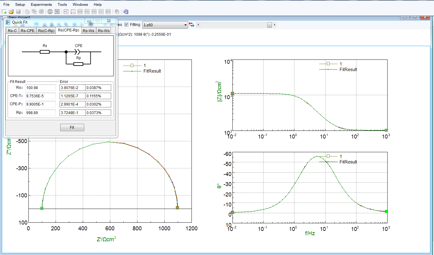Uncheck the Fitting checkbox
Image resolution: width=434 pixels, height=255 pixels.
pos(126,25)
